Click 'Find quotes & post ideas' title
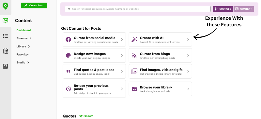 94,70
